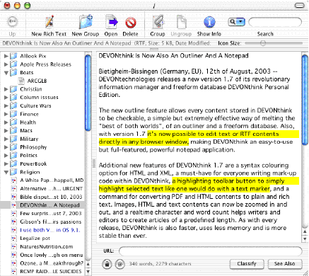Click the document pane's blue scroll thumb

[x=305, y=100]
